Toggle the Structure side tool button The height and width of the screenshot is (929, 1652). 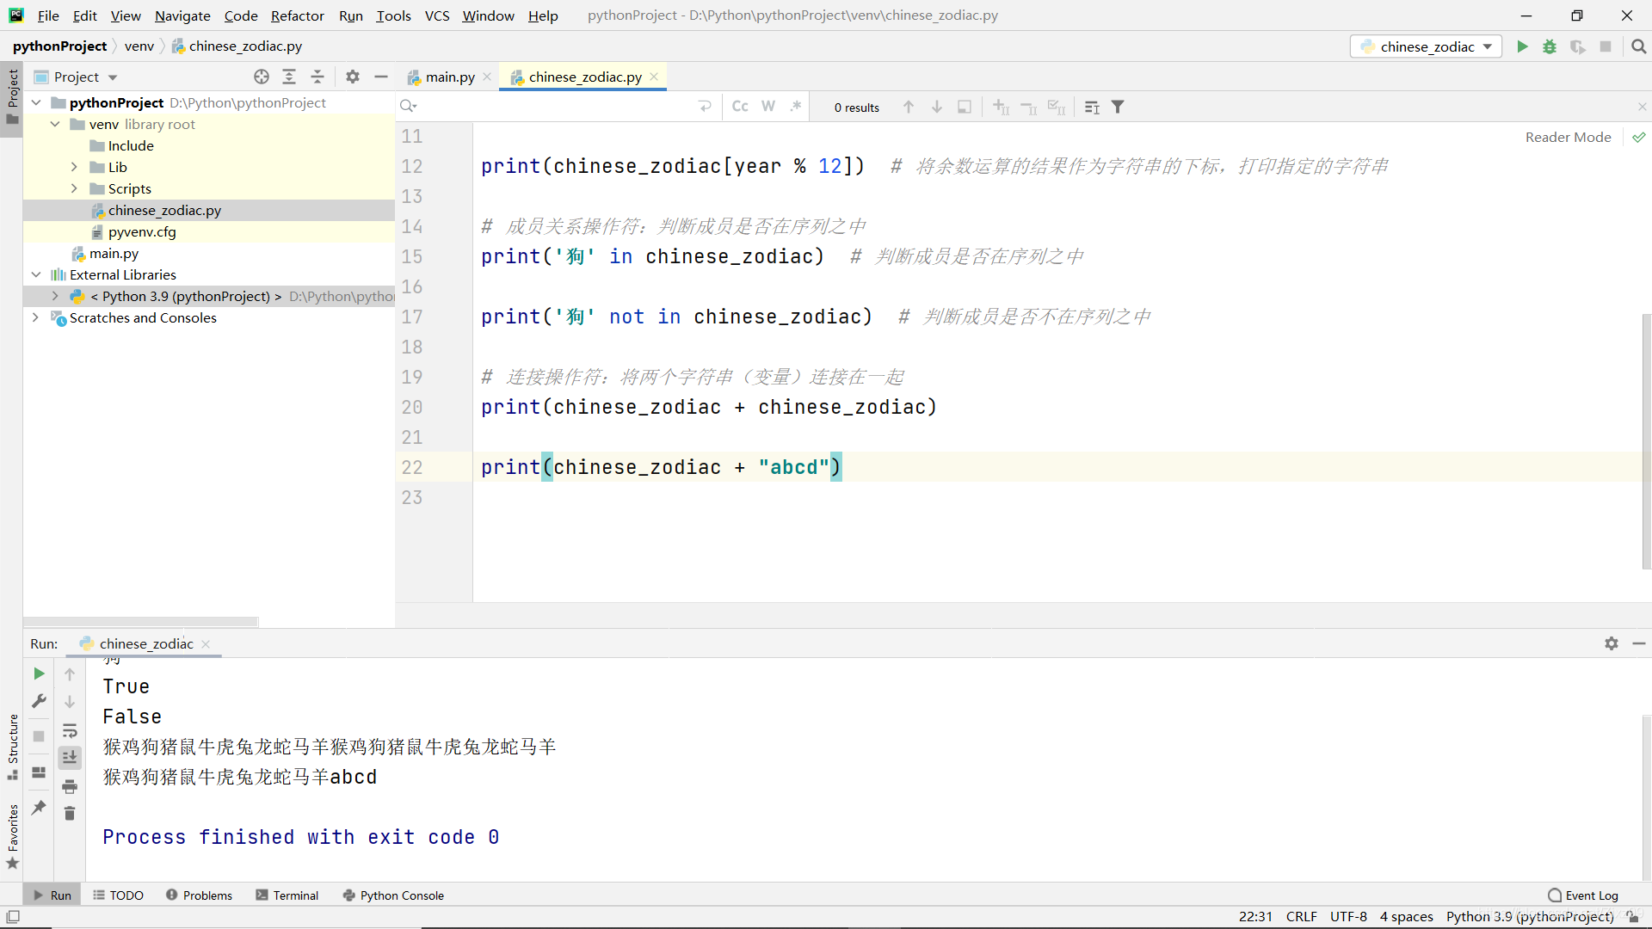click(12, 747)
